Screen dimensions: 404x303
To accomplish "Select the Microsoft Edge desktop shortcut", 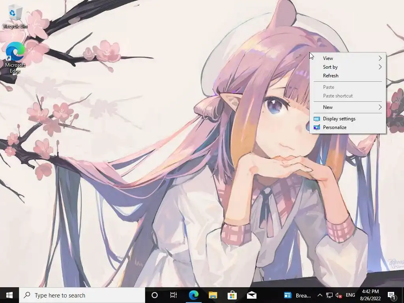I will coord(15,58).
